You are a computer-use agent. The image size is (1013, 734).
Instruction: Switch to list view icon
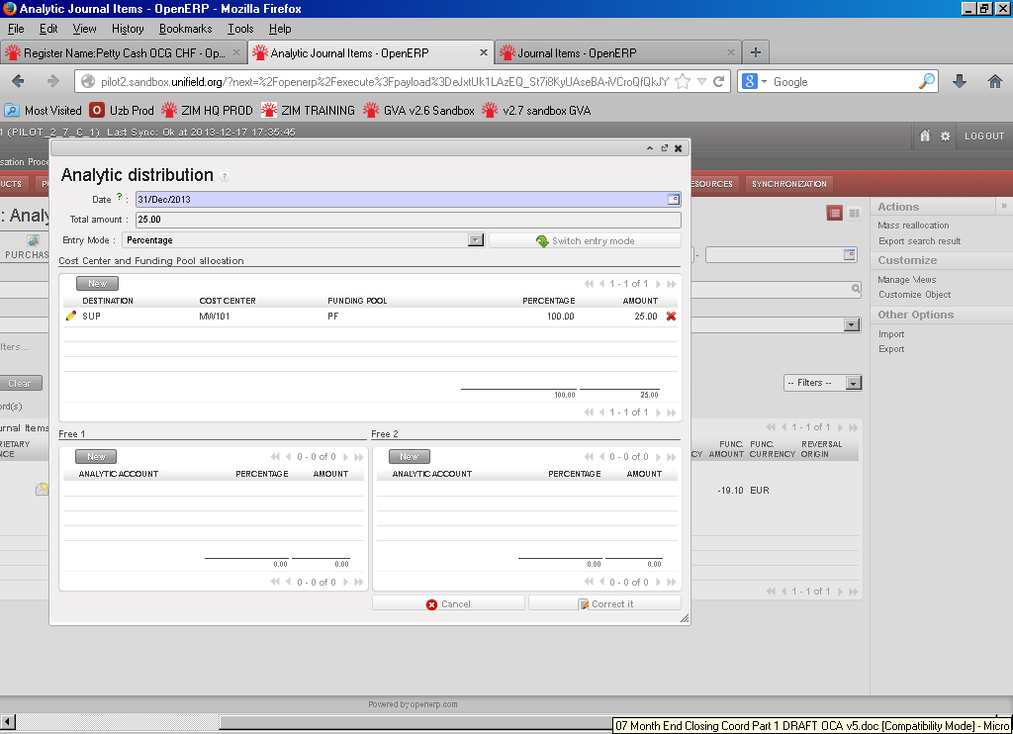[x=835, y=213]
